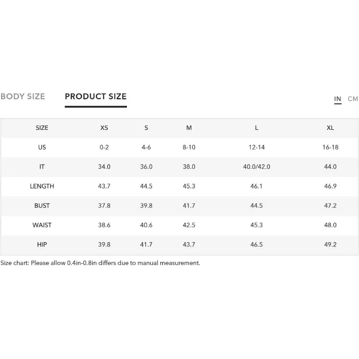Select the XS column header

pyautogui.click(x=104, y=128)
